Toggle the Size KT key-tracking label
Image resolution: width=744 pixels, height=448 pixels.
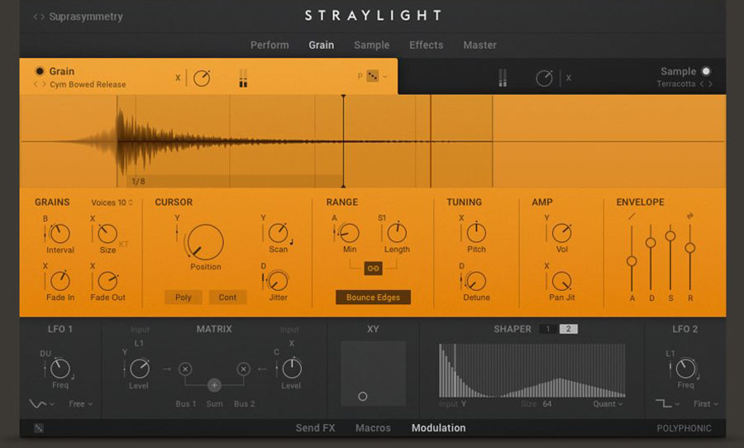(123, 245)
